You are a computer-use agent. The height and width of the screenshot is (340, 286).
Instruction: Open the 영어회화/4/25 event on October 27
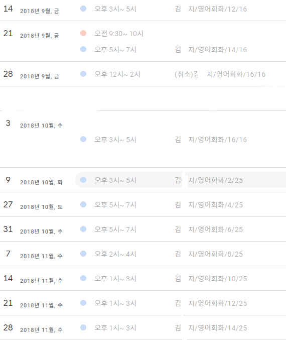181,205
